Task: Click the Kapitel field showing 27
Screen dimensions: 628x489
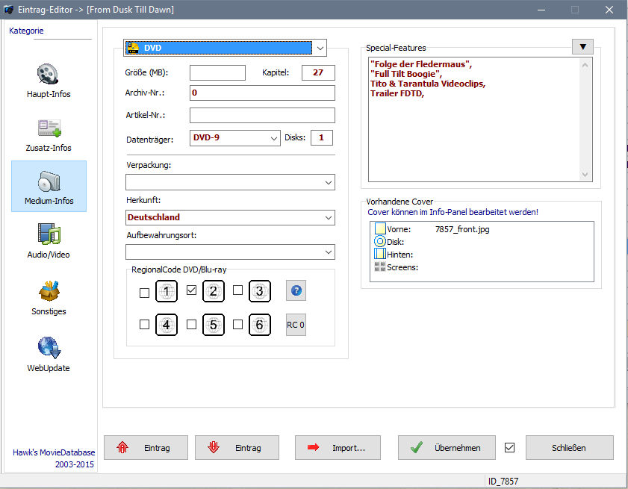Action: [x=318, y=73]
